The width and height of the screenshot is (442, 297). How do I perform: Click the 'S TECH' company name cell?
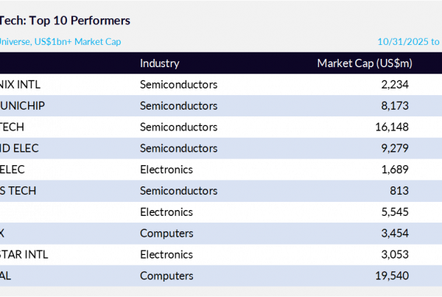click(18, 191)
